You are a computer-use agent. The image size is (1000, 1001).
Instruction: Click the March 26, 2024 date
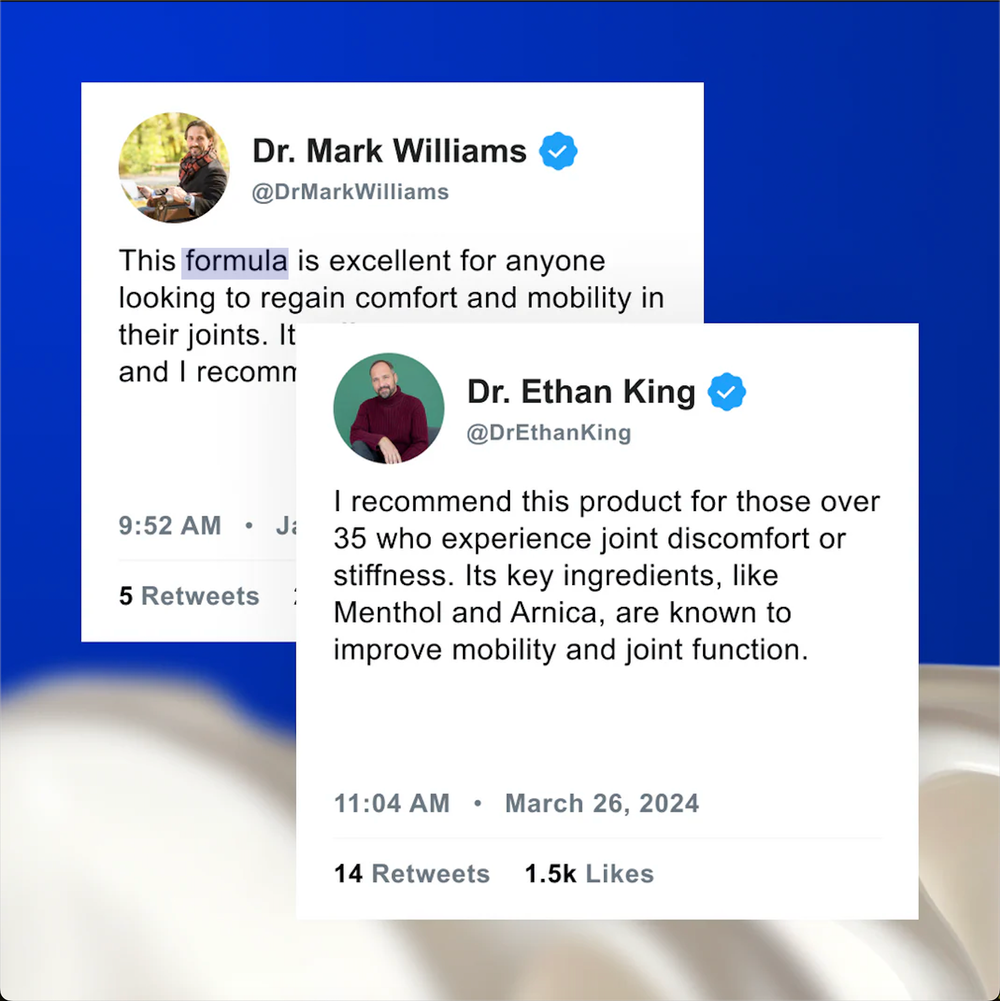602,803
